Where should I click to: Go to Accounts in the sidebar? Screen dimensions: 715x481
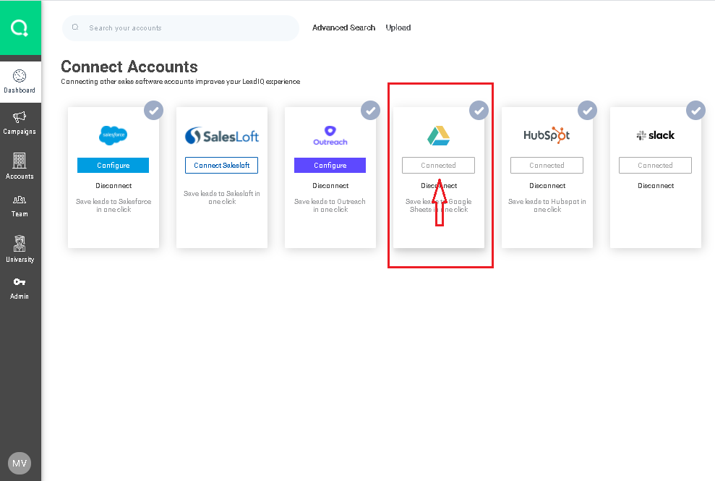20,166
